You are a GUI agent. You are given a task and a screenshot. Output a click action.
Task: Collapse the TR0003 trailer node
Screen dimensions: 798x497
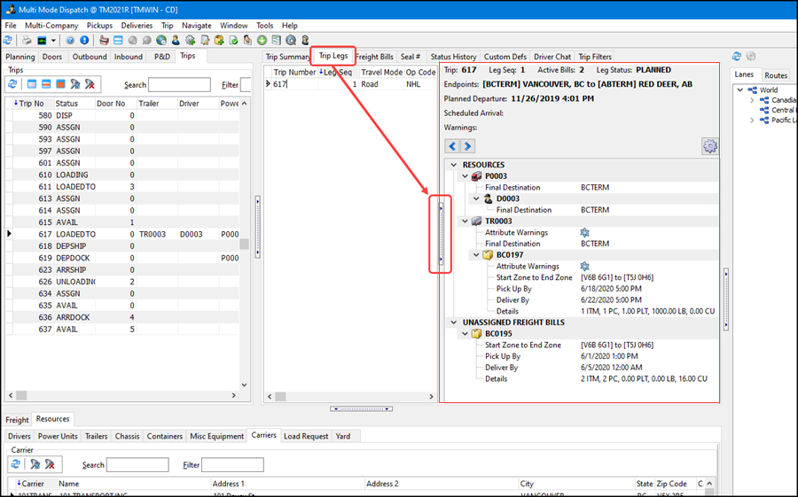tap(465, 221)
